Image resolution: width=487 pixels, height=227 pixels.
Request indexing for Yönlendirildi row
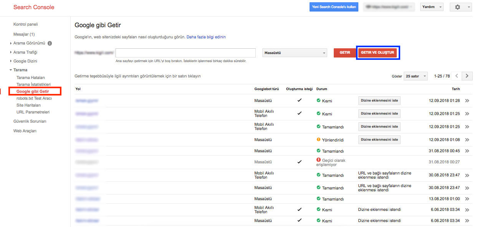(379, 140)
